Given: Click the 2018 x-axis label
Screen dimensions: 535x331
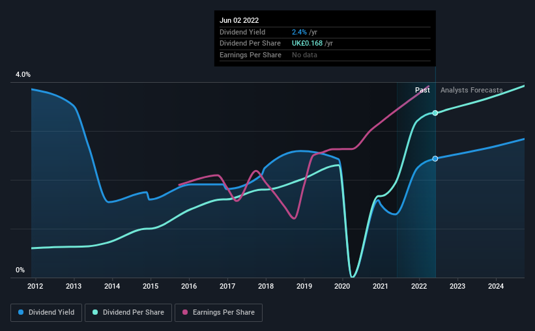Looking at the screenshot, I should coord(266,286).
